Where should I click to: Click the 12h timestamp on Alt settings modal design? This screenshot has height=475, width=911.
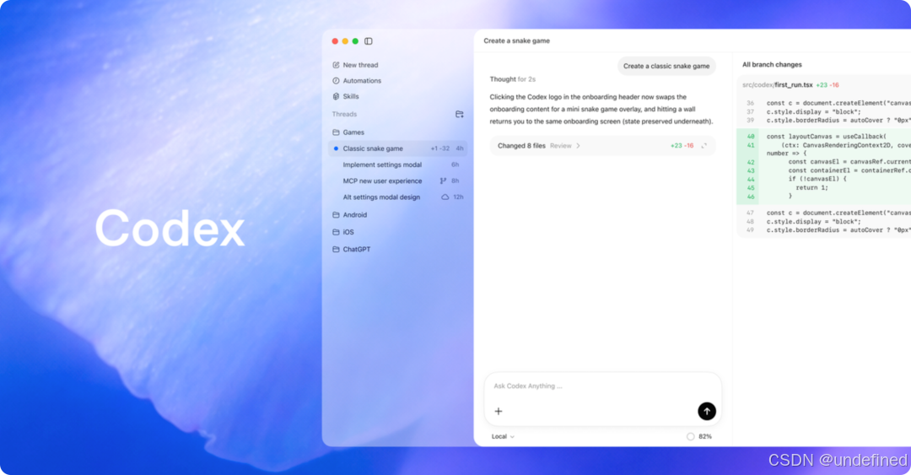(x=458, y=197)
